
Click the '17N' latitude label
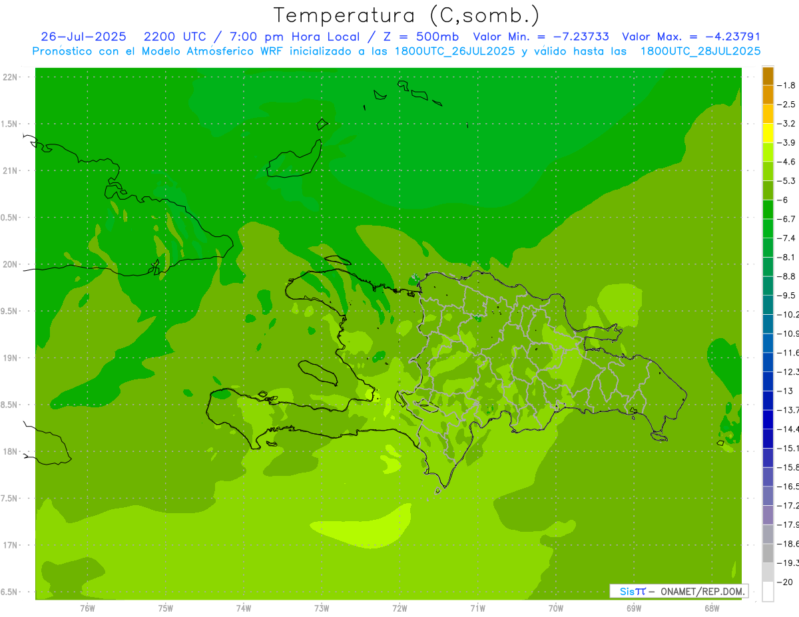point(10,545)
